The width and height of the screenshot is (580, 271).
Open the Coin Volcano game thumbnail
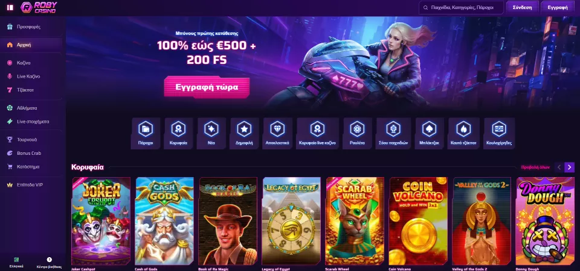pyautogui.click(x=418, y=221)
